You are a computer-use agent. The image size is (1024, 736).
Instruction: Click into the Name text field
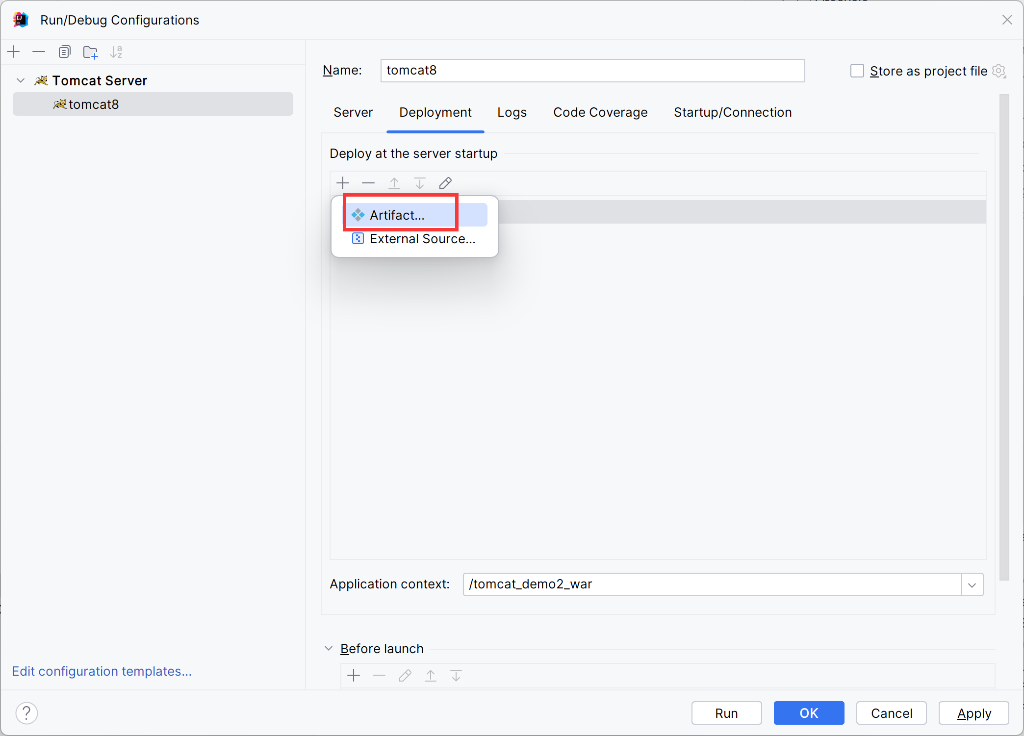click(592, 71)
